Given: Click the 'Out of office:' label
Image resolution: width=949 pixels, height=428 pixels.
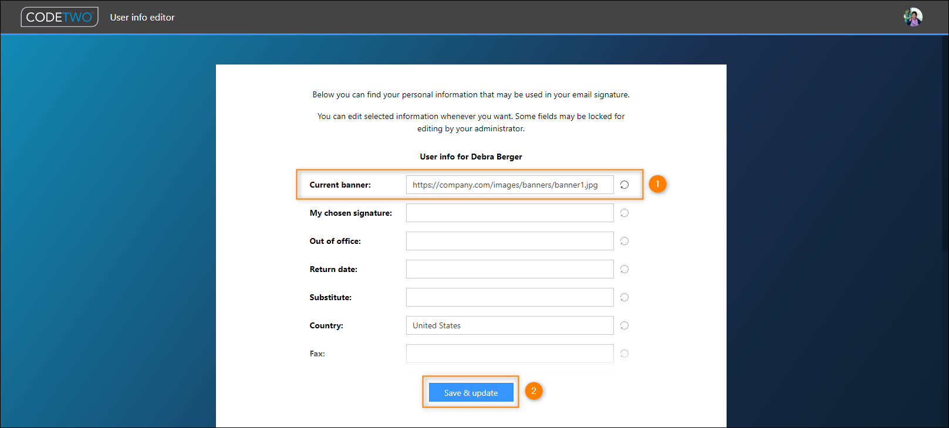Looking at the screenshot, I should 335,241.
